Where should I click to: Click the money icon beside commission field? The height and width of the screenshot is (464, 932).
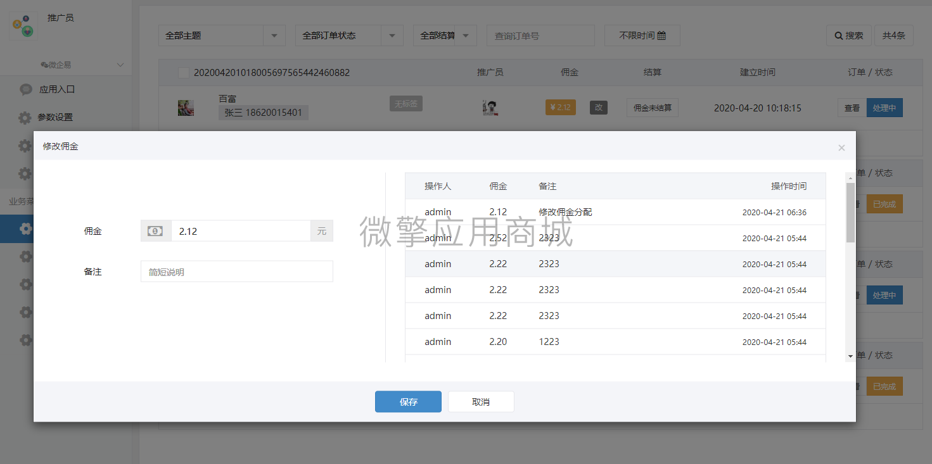coord(155,231)
